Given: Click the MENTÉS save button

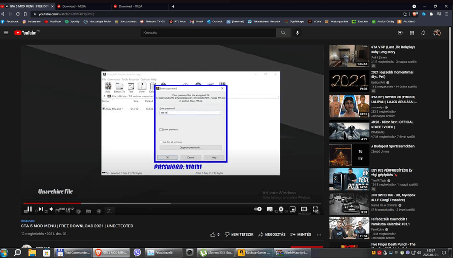Looking at the screenshot, I should [301, 235].
